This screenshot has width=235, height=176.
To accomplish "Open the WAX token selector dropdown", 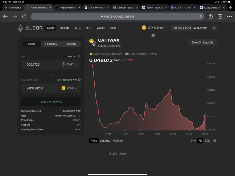I will point(69,88).
